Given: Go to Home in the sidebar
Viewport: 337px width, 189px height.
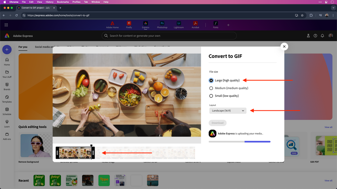Looking at the screenshot, I should tap(7, 61).
